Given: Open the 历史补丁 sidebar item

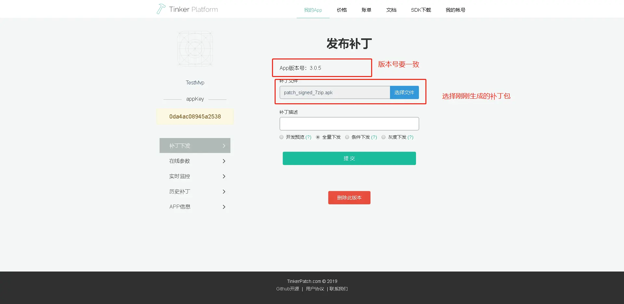Looking at the screenshot, I should [x=195, y=192].
